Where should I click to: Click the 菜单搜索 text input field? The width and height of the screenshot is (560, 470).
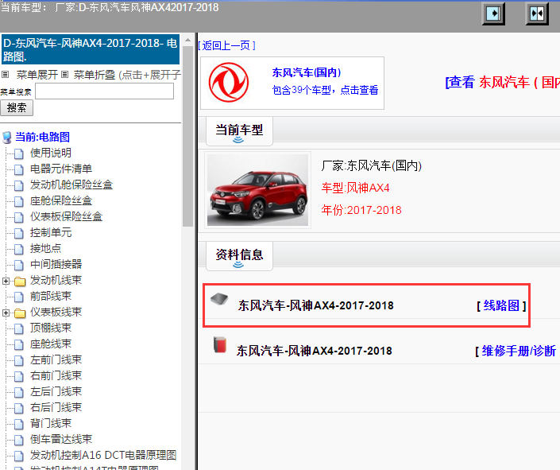click(x=105, y=91)
